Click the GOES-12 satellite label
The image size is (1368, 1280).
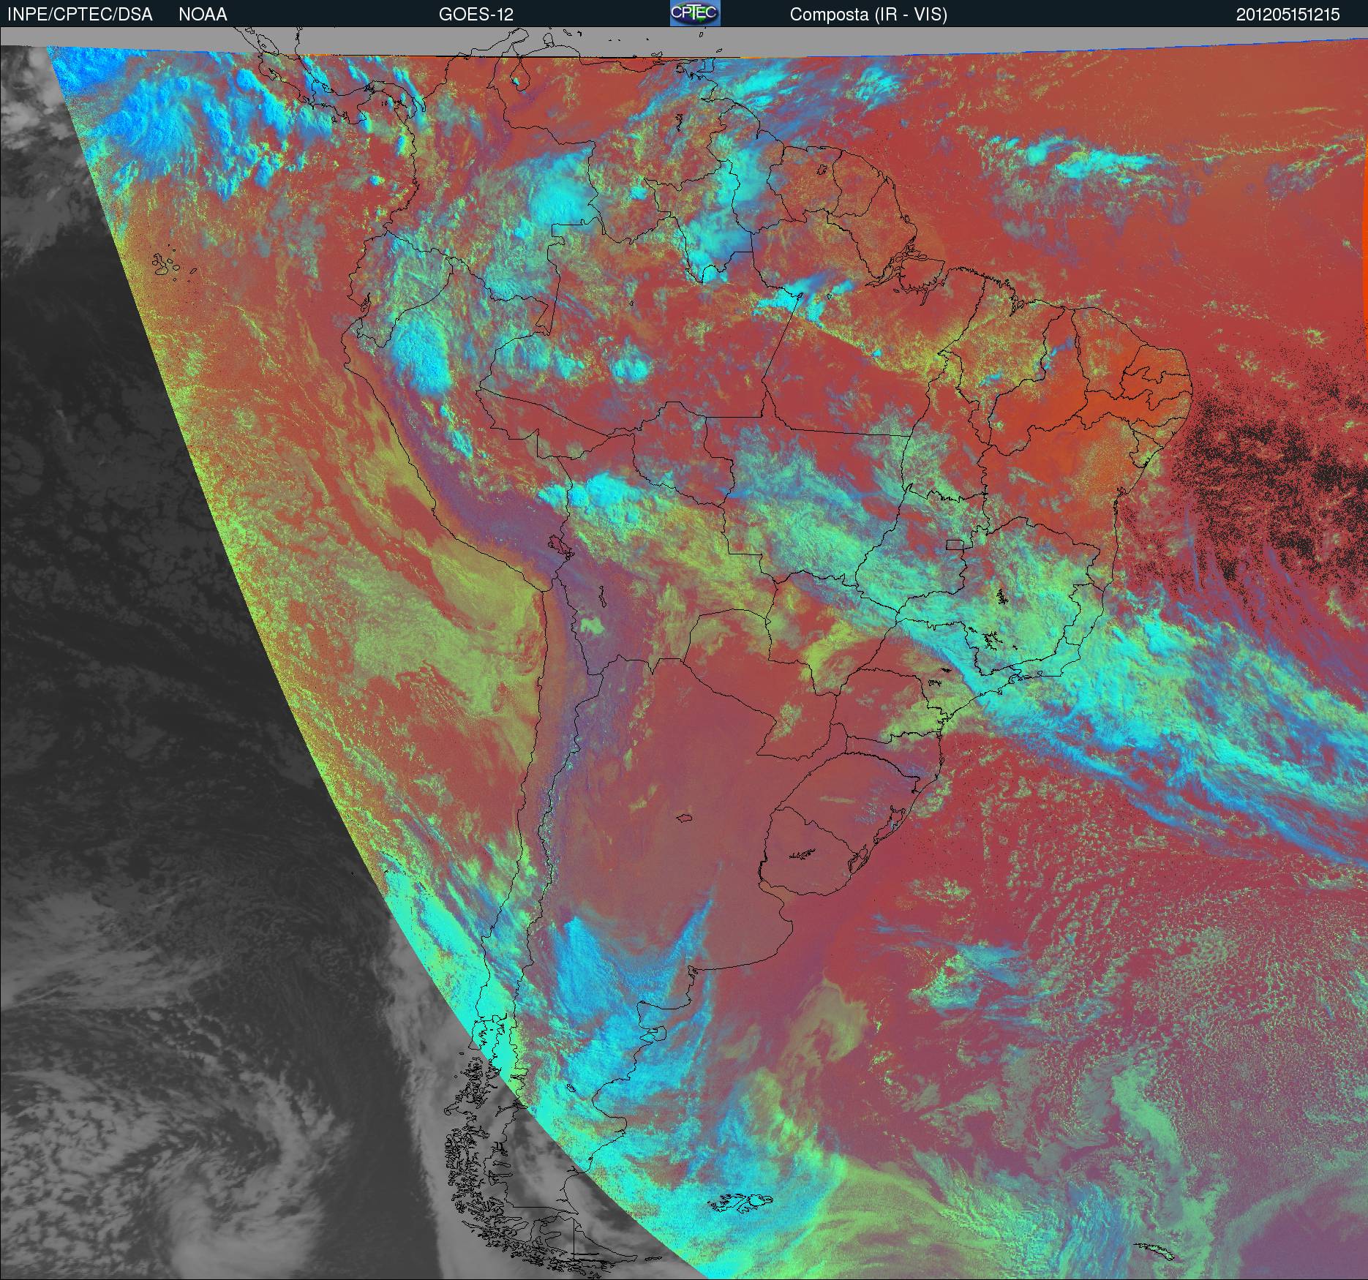[x=476, y=15]
